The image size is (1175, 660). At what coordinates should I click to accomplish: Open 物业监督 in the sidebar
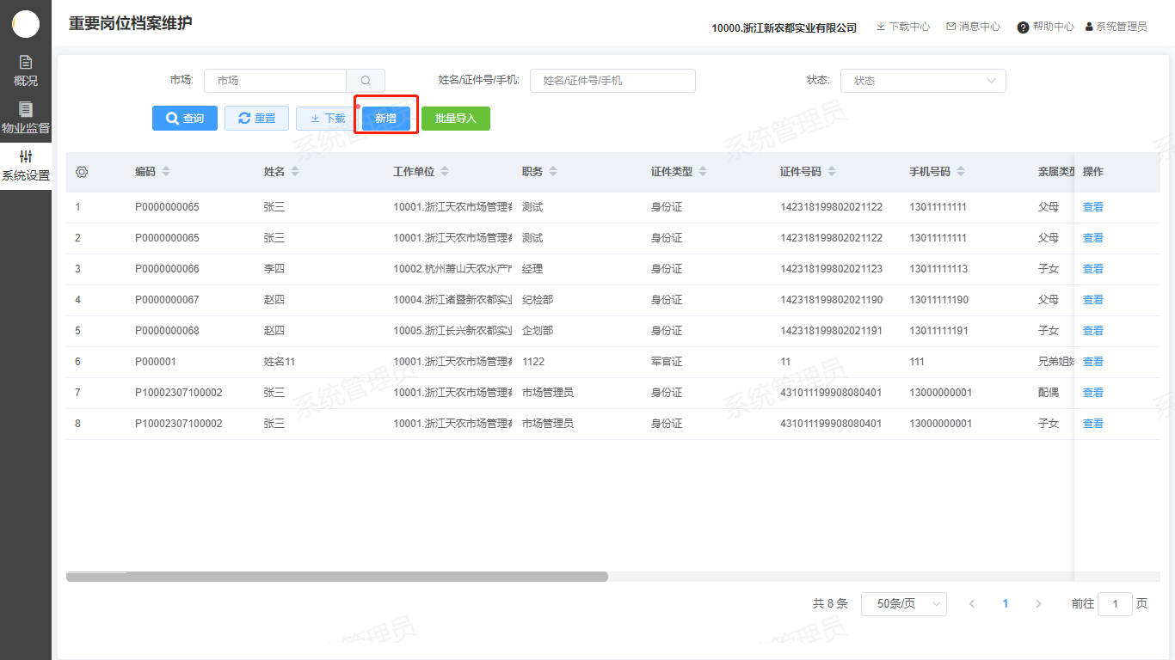coord(26,119)
